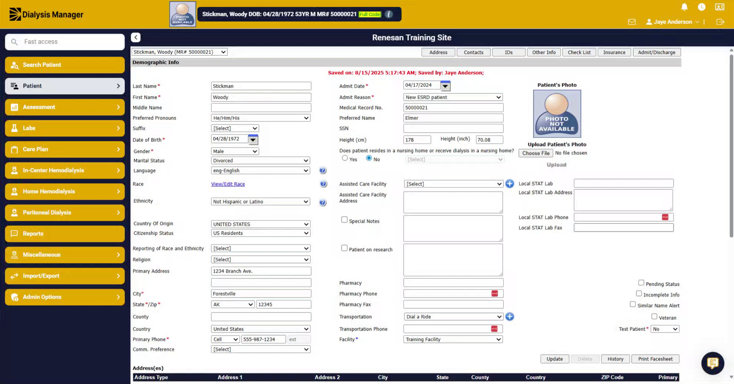Click the help icon next to Ethnicity

323,202
